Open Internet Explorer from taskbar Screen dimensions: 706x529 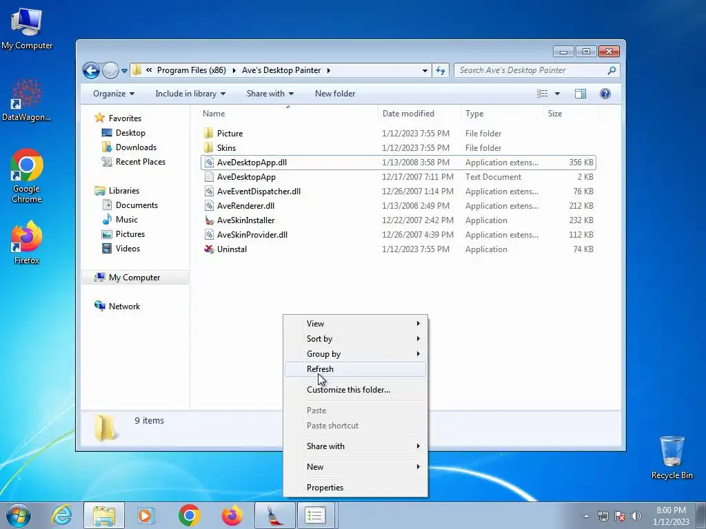pos(61,515)
